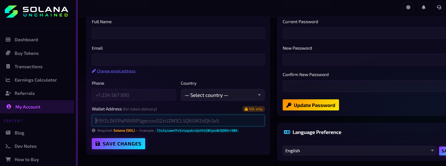Viewport: 446px width, 166px height.
Task: Open the English language dropdown
Action: pyautogui.click(x=360, y=151)
